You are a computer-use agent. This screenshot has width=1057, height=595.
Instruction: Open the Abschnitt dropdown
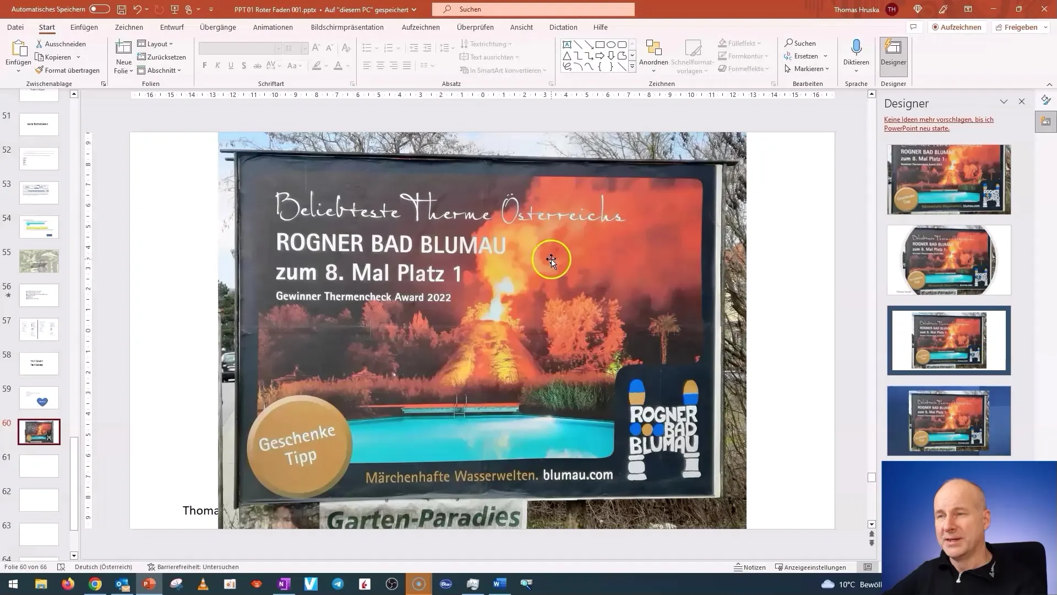coord(159,70)
